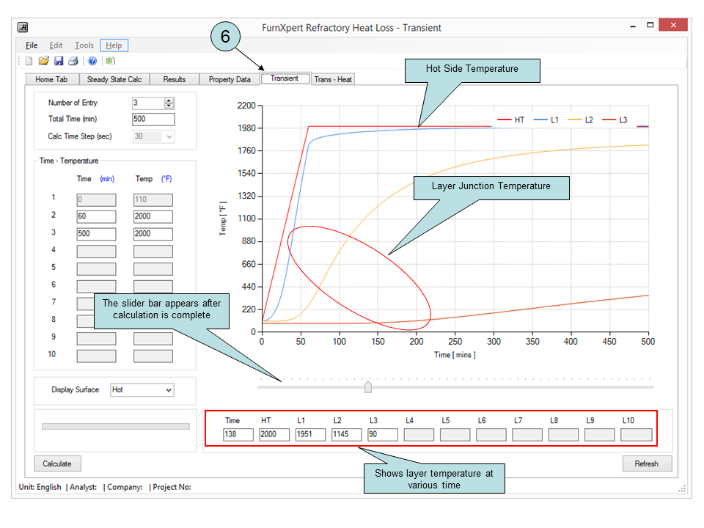The image size is (704, 528).
Task: Open a file with the folder icon
Action: 43,61
